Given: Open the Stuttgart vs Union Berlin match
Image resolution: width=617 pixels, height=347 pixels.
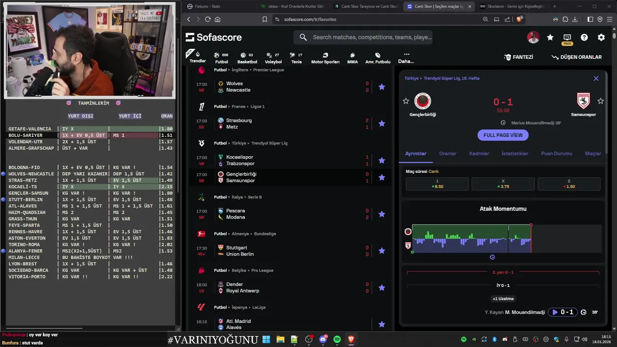Looking at the screenshot, I should [289, 251].
